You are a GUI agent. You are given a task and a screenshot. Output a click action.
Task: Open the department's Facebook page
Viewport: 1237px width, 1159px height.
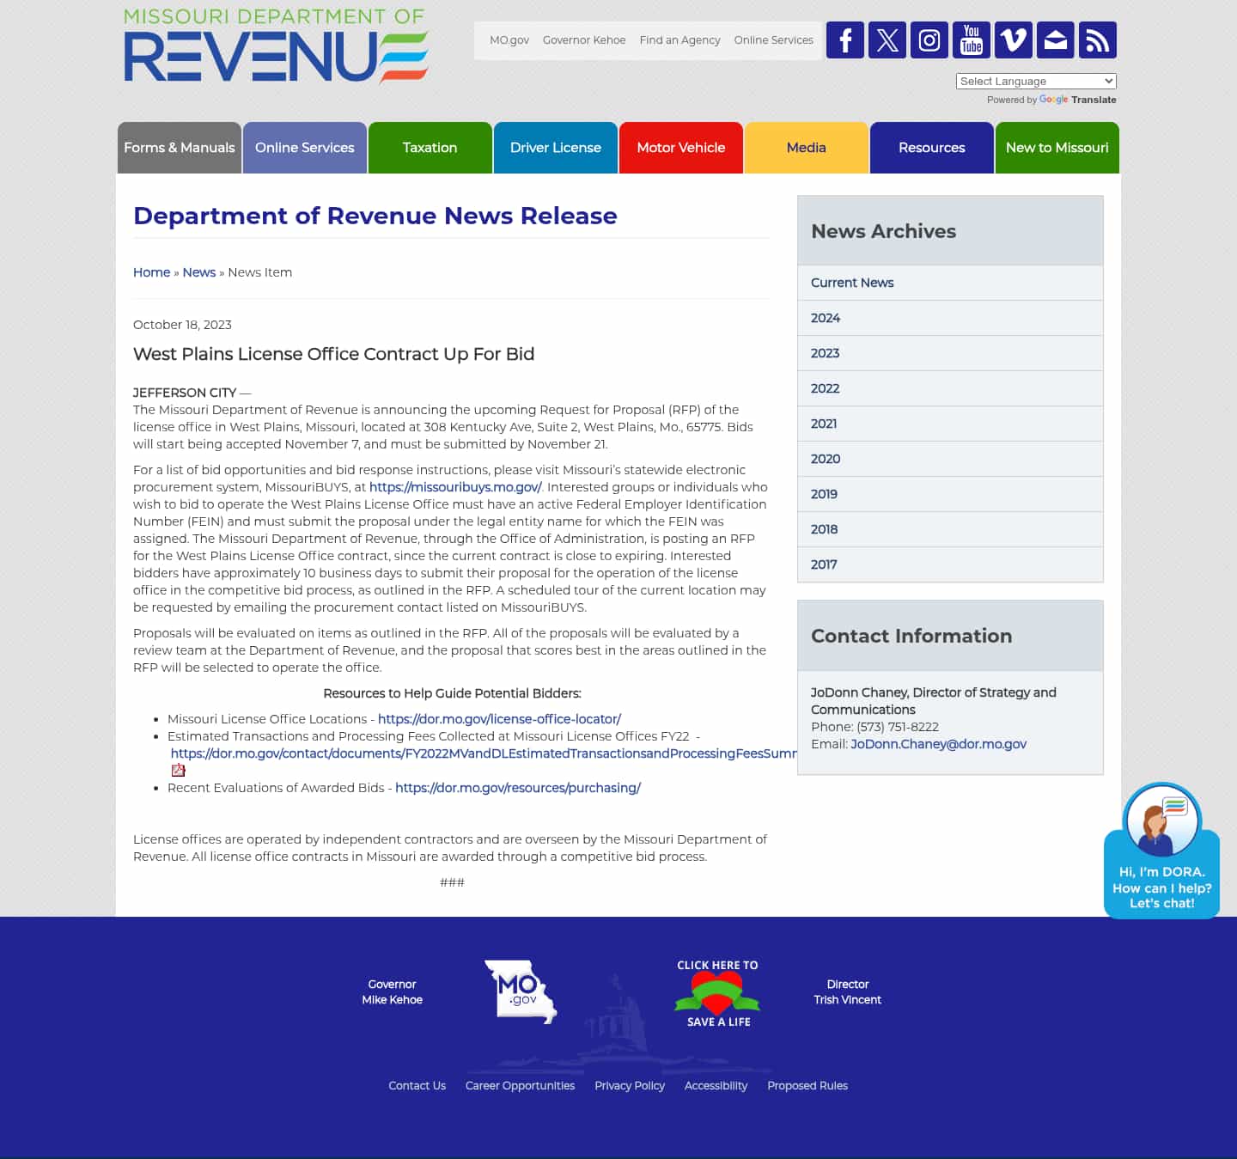[x=845, y=40]
